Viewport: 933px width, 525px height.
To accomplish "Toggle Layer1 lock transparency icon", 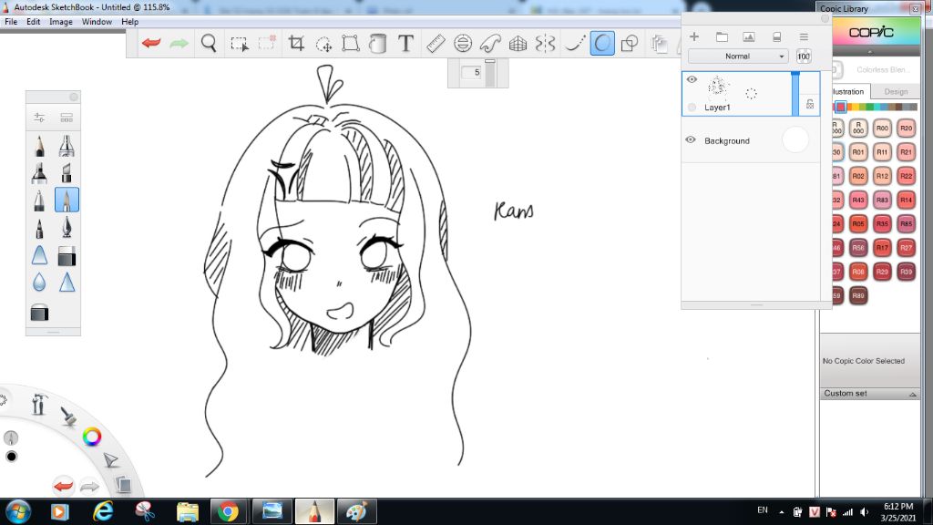I will click(x=810, y=104).
